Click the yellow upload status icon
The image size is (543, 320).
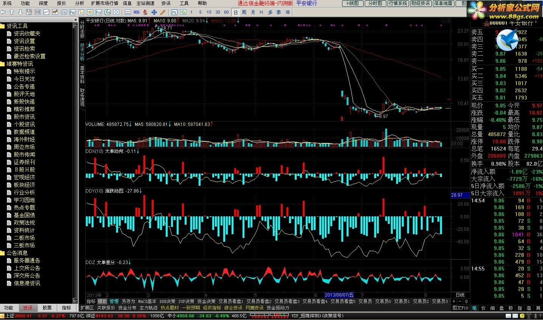(522, 316)
